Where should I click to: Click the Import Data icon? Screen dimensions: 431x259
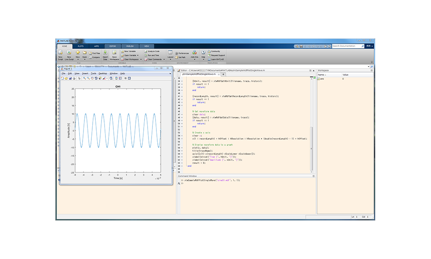coord(105,53)
